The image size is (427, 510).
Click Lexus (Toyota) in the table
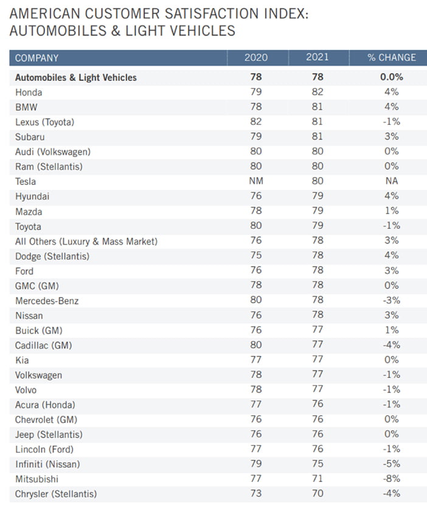pos(44,122)
